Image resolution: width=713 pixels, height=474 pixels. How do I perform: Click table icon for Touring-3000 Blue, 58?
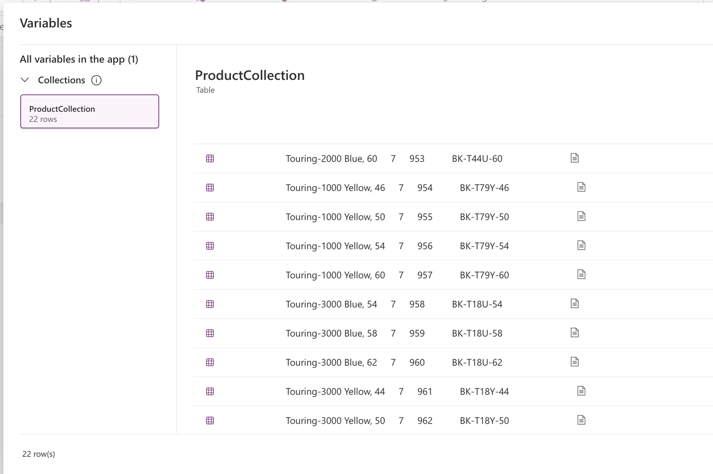pyautogui.click(x=210, y=333)
